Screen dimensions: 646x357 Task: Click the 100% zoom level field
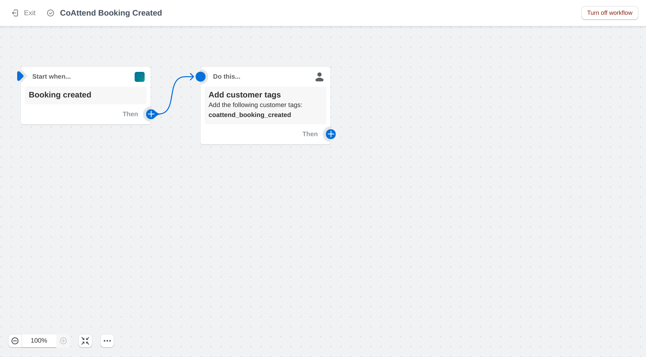pyautogui.click(x=39, y=341)
